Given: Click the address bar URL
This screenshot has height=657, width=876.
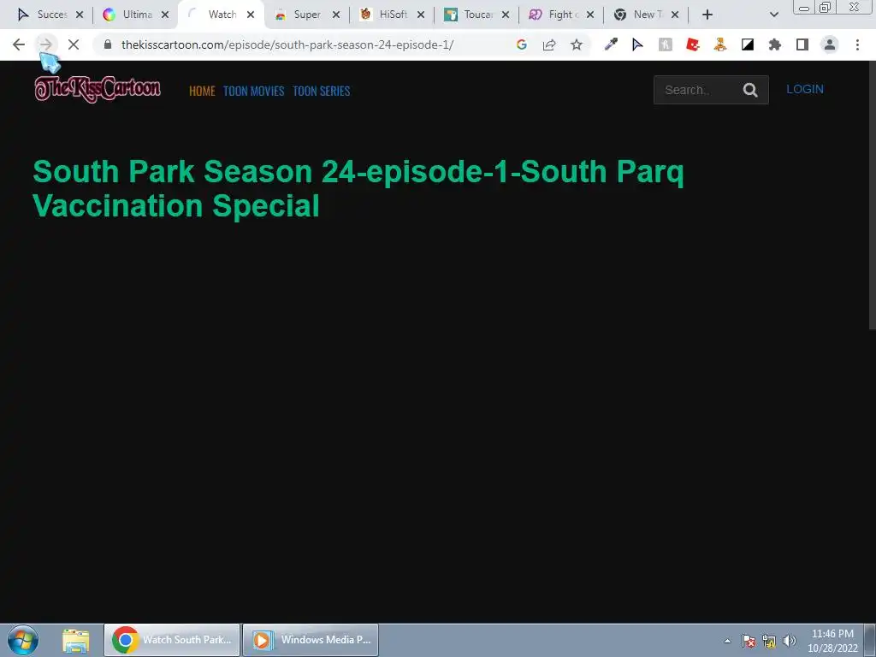Looking at the screenshot, I should [x=287, y=44].
